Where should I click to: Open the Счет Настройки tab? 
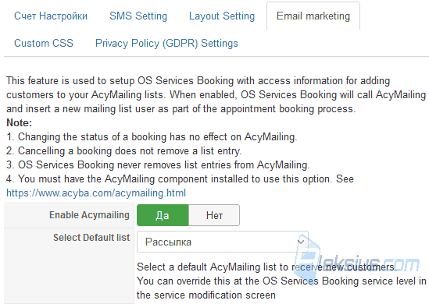51,16
